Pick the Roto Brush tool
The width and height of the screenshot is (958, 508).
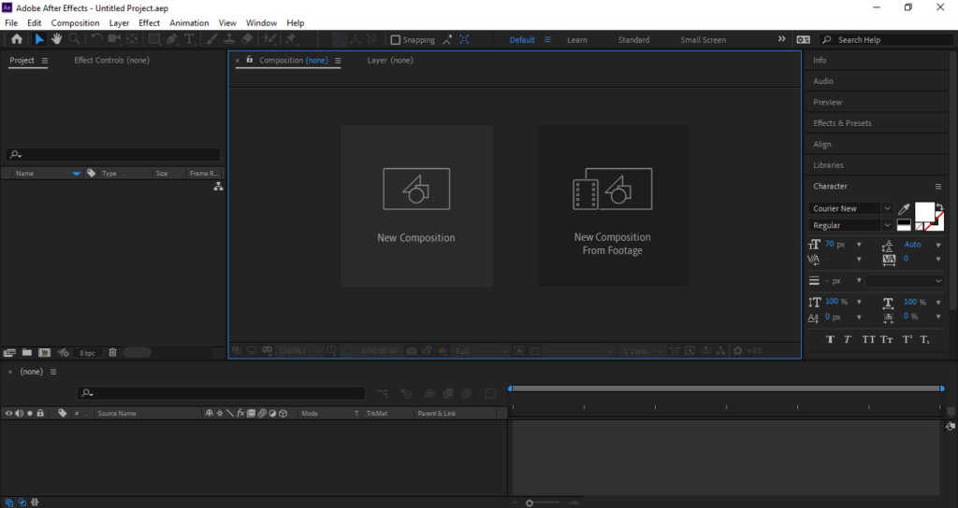pos(269,39)
